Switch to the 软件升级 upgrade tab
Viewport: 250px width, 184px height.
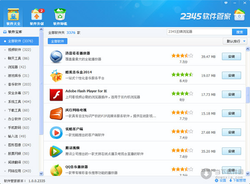tap(37, 17)
